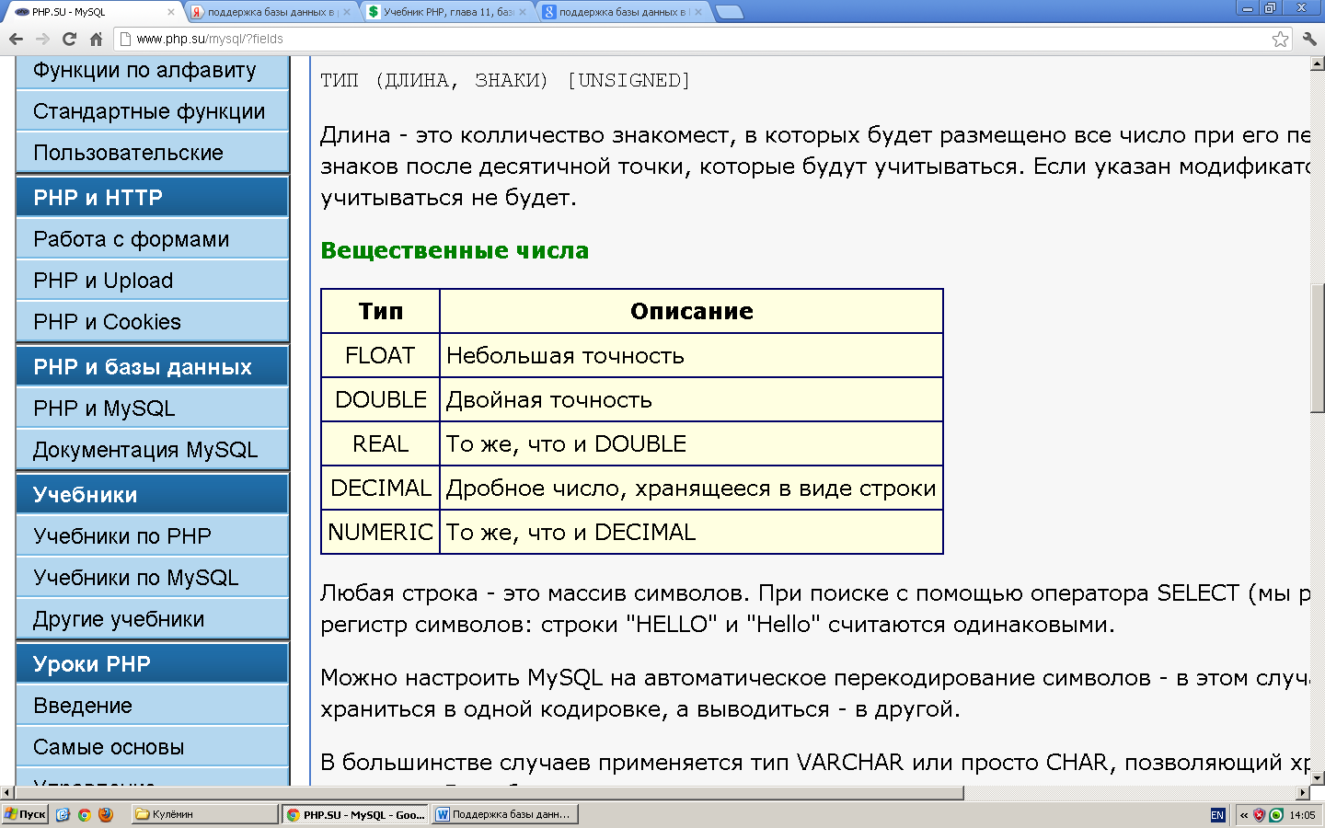Click the system clock 14:05
Screen dimensions: 1325x828
[1302, 815]
